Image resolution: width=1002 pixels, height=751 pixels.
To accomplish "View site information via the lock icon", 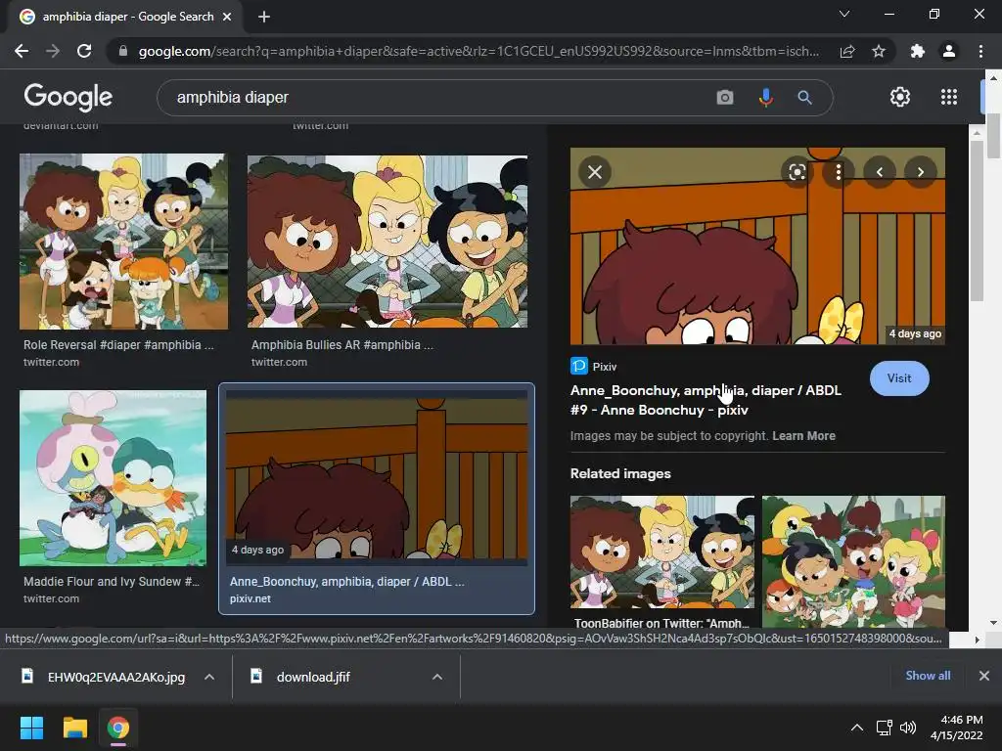I will 123,51.
